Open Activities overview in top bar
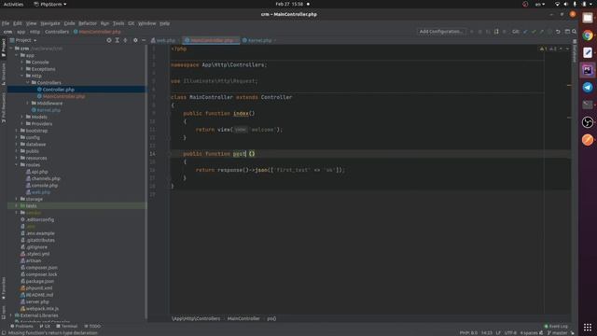The image size is (597, 336). 13,4
